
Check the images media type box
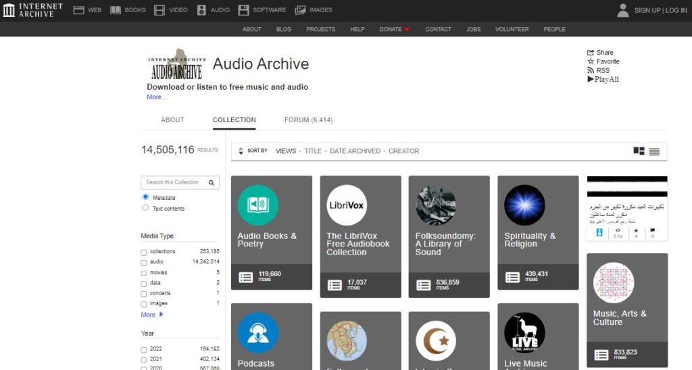point(143,305)
